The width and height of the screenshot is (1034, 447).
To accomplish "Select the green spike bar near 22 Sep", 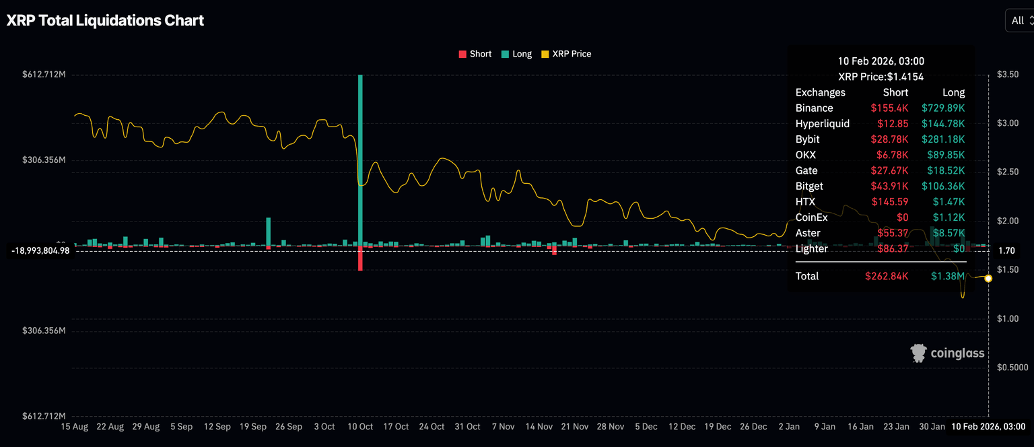I will 268,232.
